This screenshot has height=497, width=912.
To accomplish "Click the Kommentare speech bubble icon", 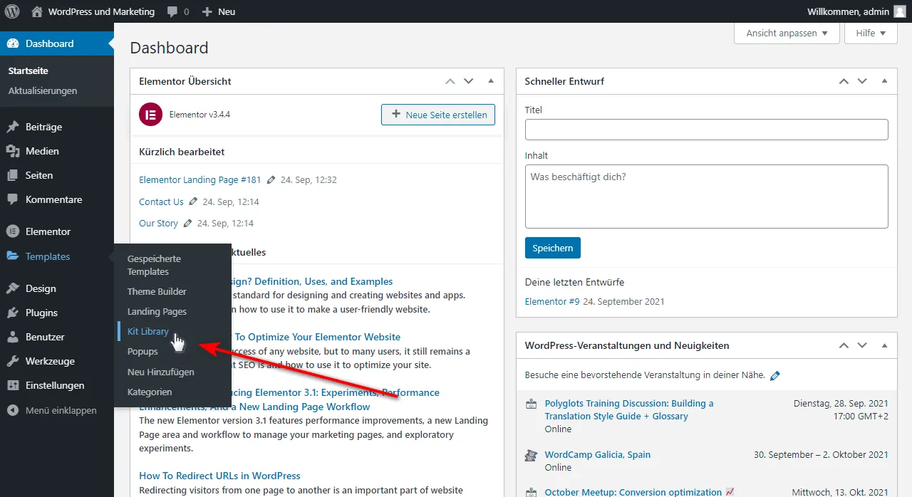I will (13, 199).
